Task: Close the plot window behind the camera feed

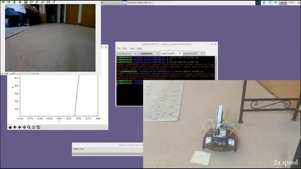Action: pos(106,47)
